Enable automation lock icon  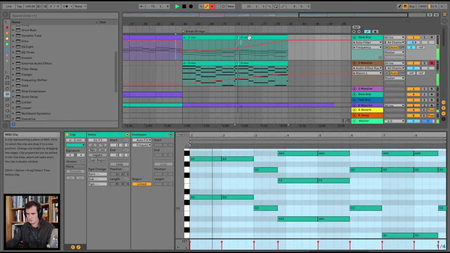coord(375,32)
